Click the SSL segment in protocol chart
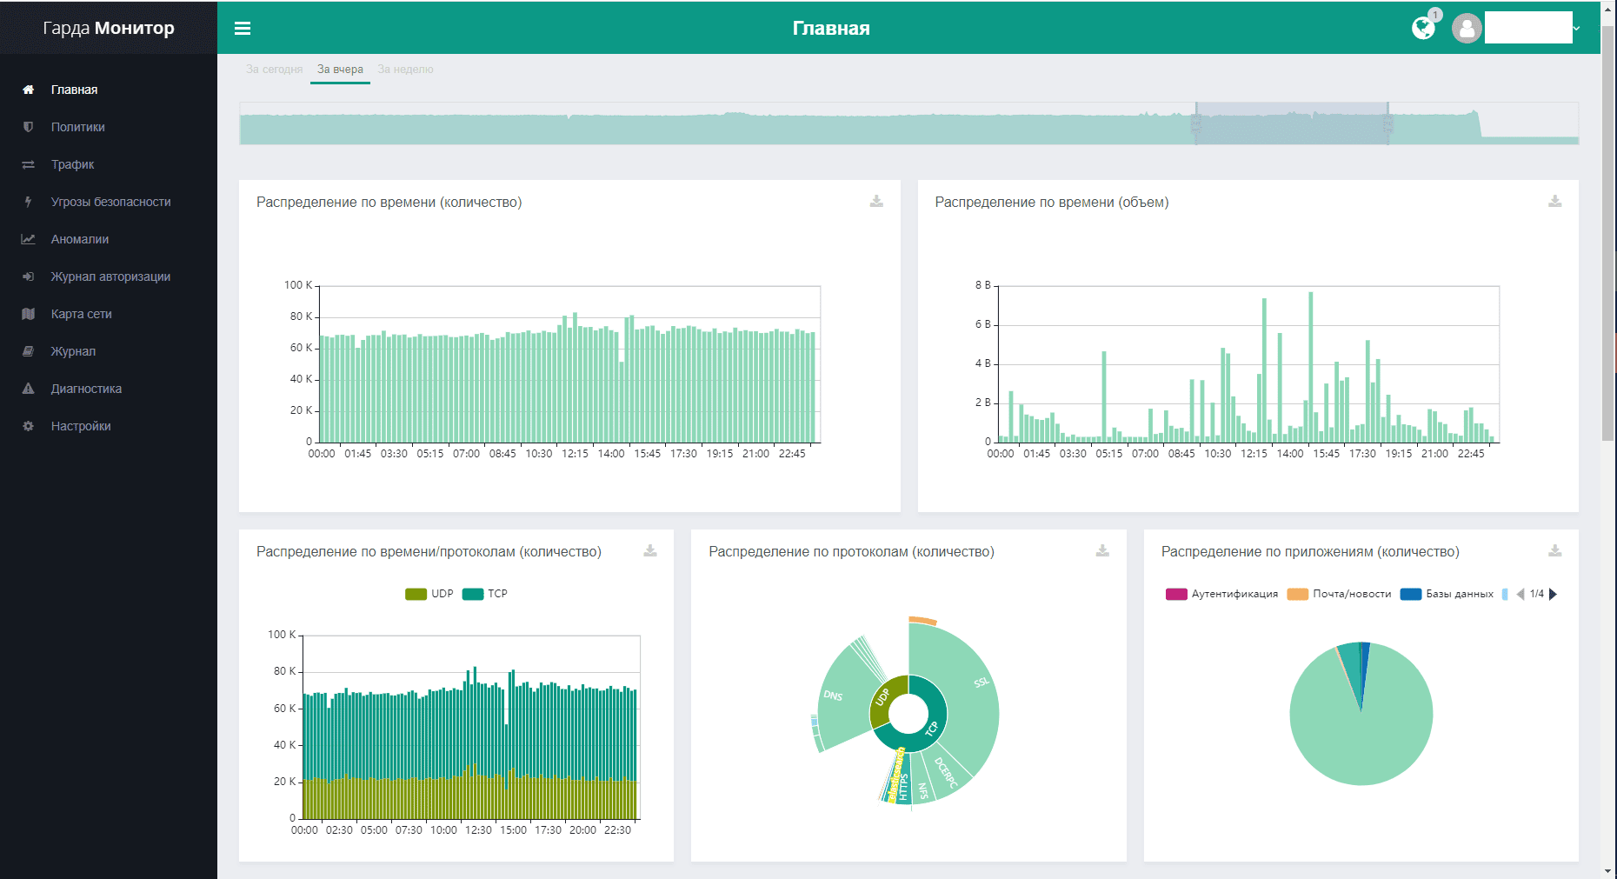1617x879 pixels. 965,696
